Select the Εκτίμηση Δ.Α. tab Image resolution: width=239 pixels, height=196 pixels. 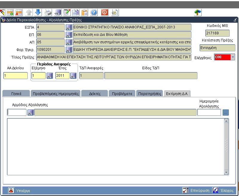177,94
